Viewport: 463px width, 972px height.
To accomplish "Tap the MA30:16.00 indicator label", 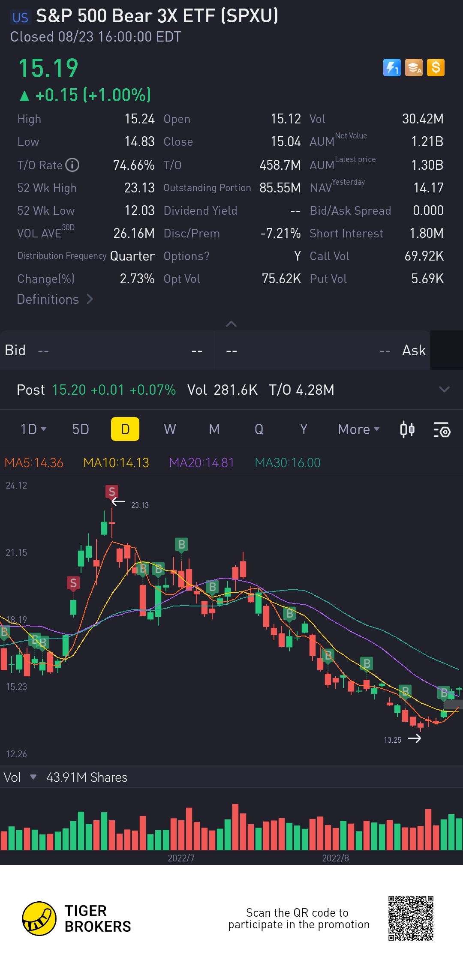I will [288, 463].
